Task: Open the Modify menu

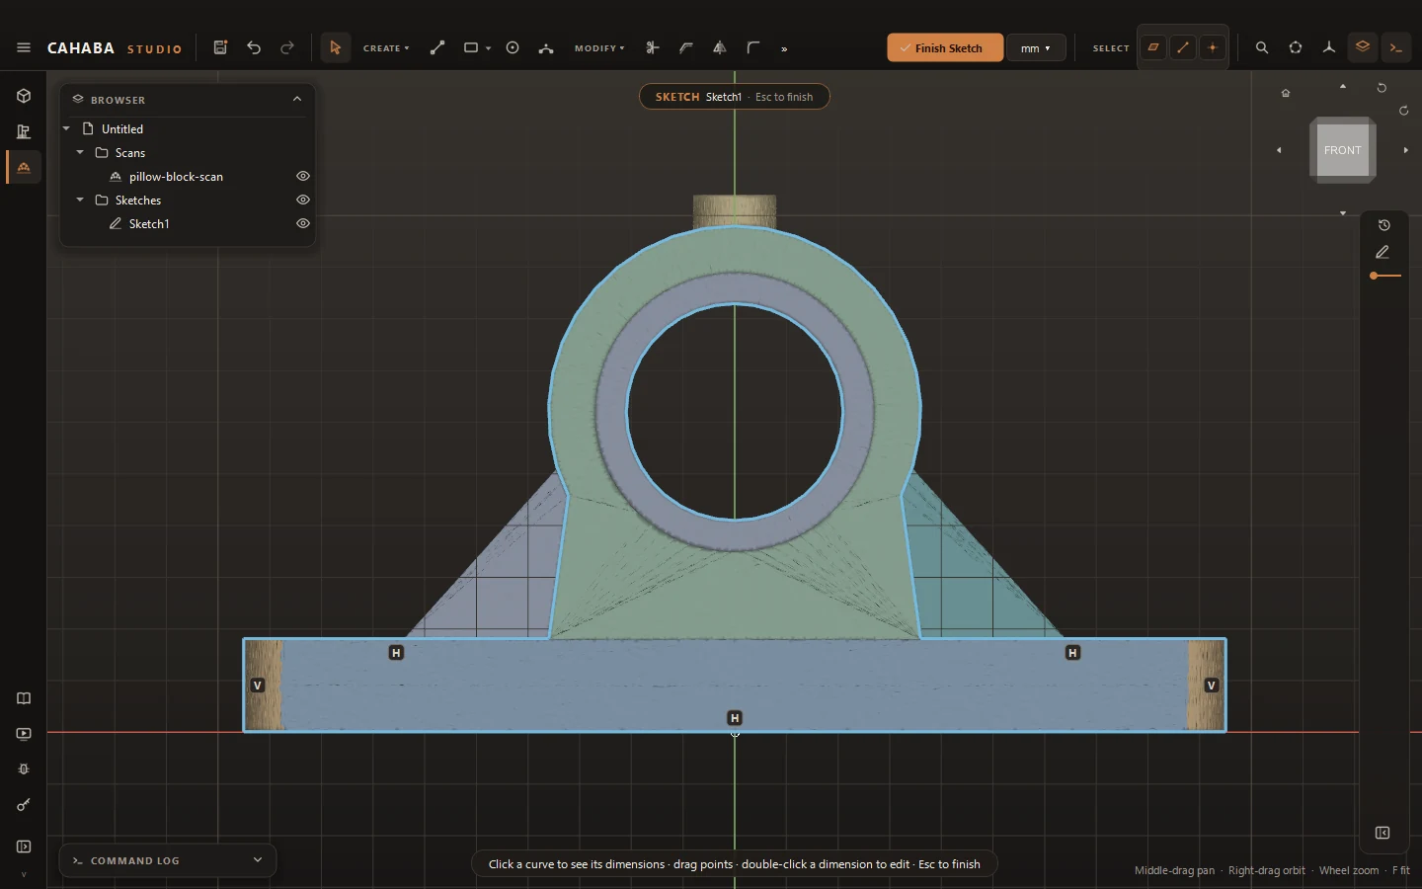Action: coord(599,47)
